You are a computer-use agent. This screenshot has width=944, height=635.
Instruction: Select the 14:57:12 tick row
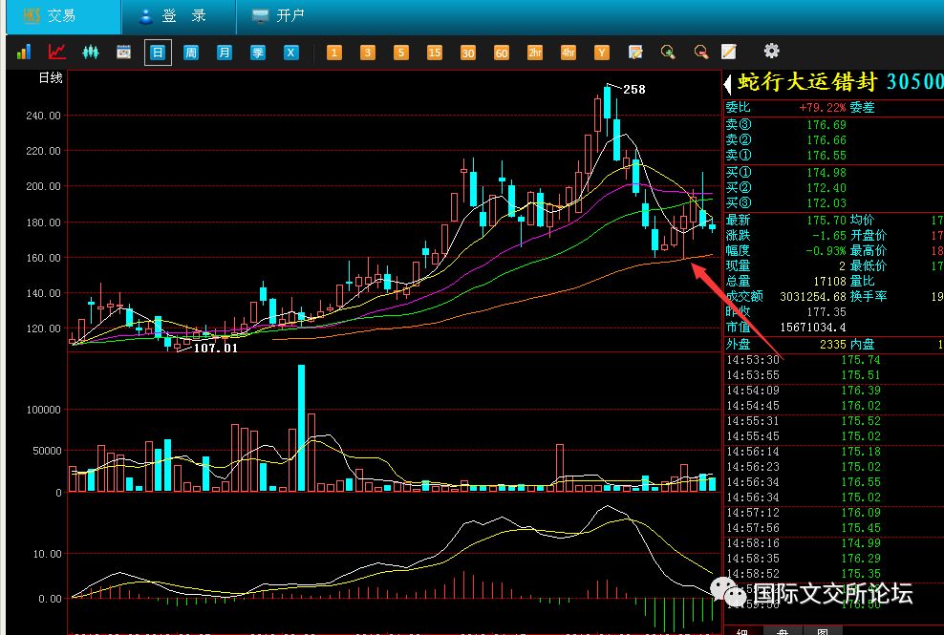pyautogui.click(x=833, y=513)
